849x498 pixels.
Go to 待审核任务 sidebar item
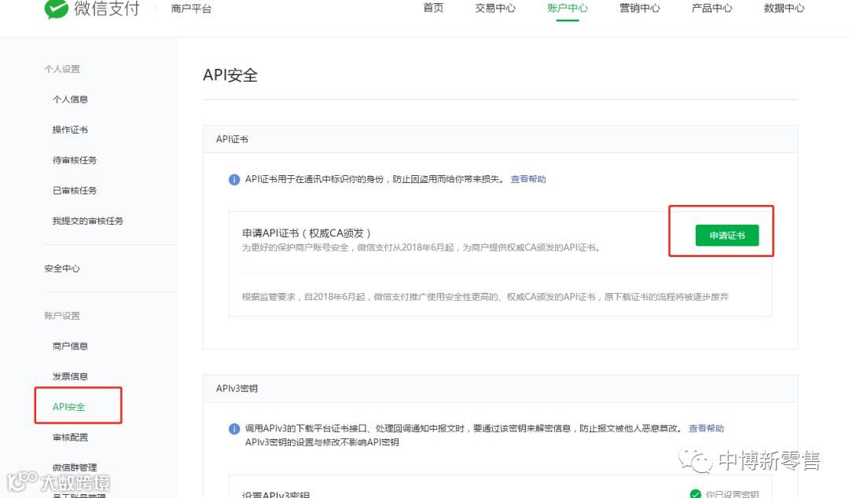tap(74, 159)
